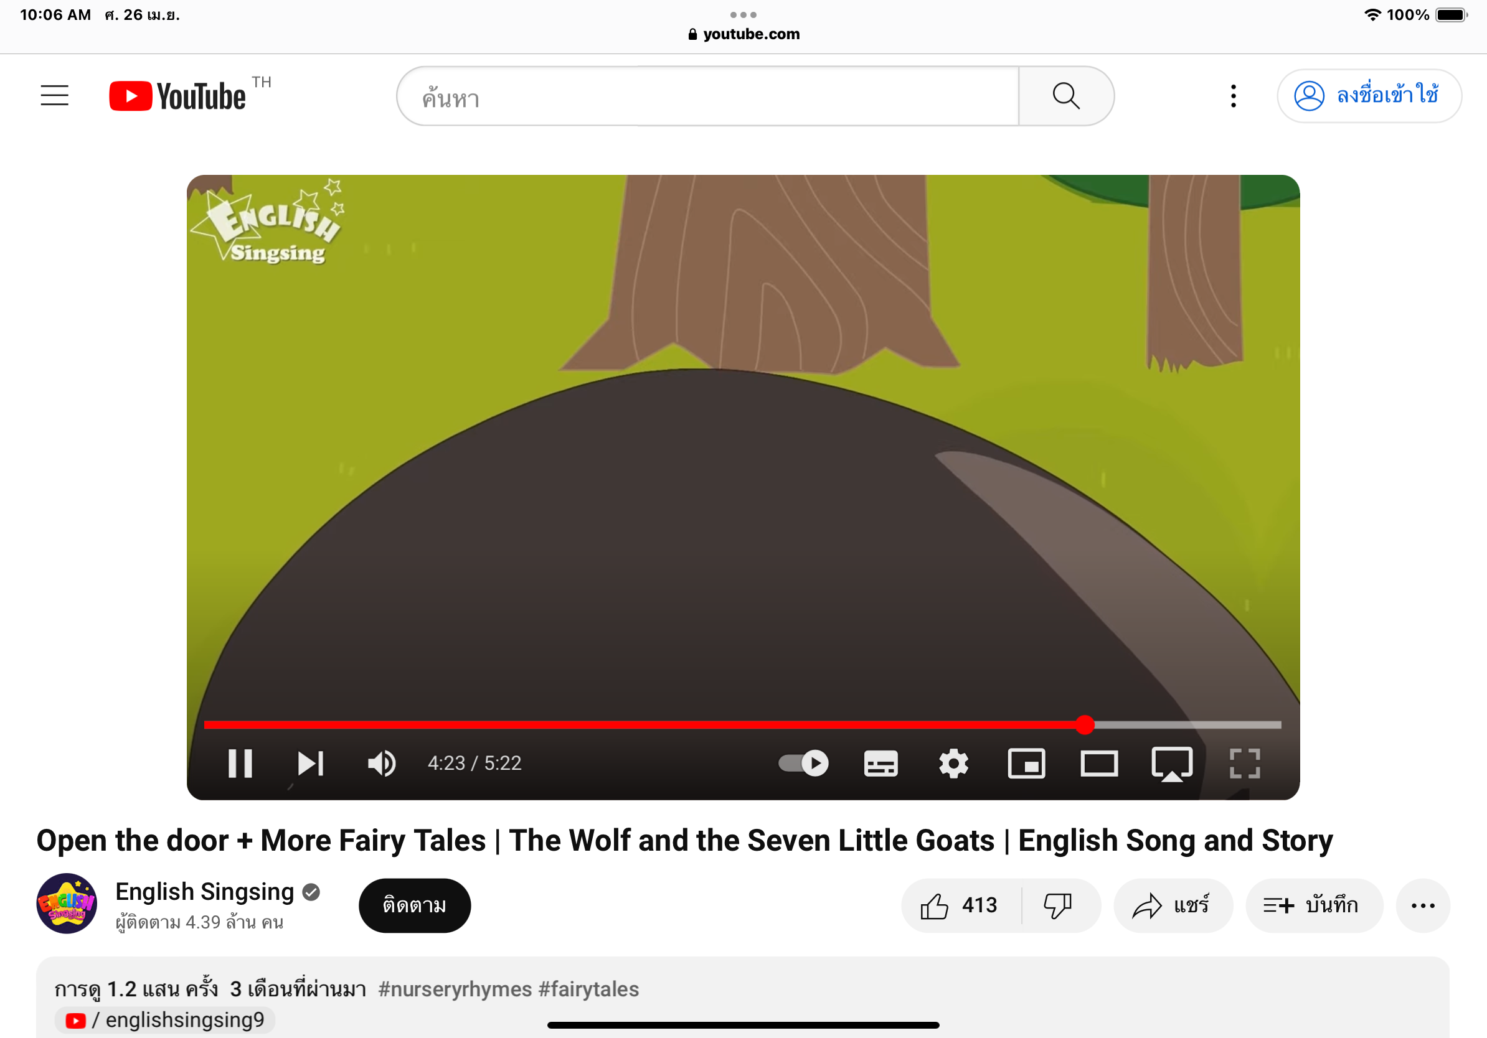The height and width of the screenshot is (1038, 1487).
Task: Click the search magnifier button
Action: click(1065, 96)
